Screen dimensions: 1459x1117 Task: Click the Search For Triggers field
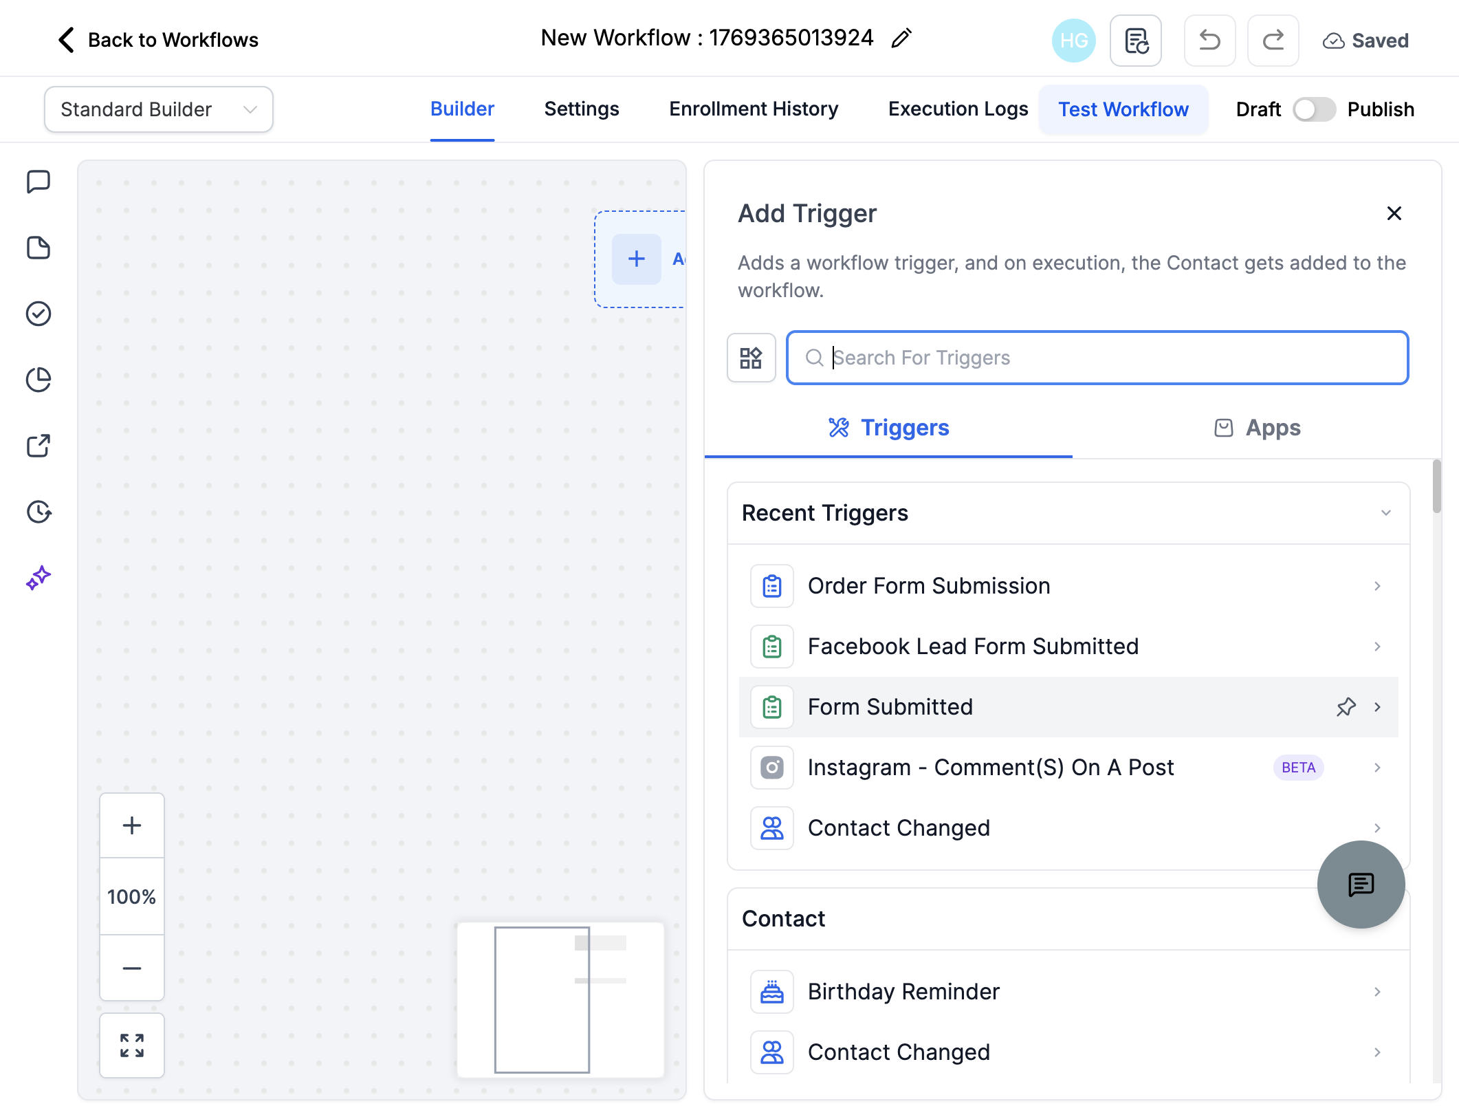coord(1097,358)
